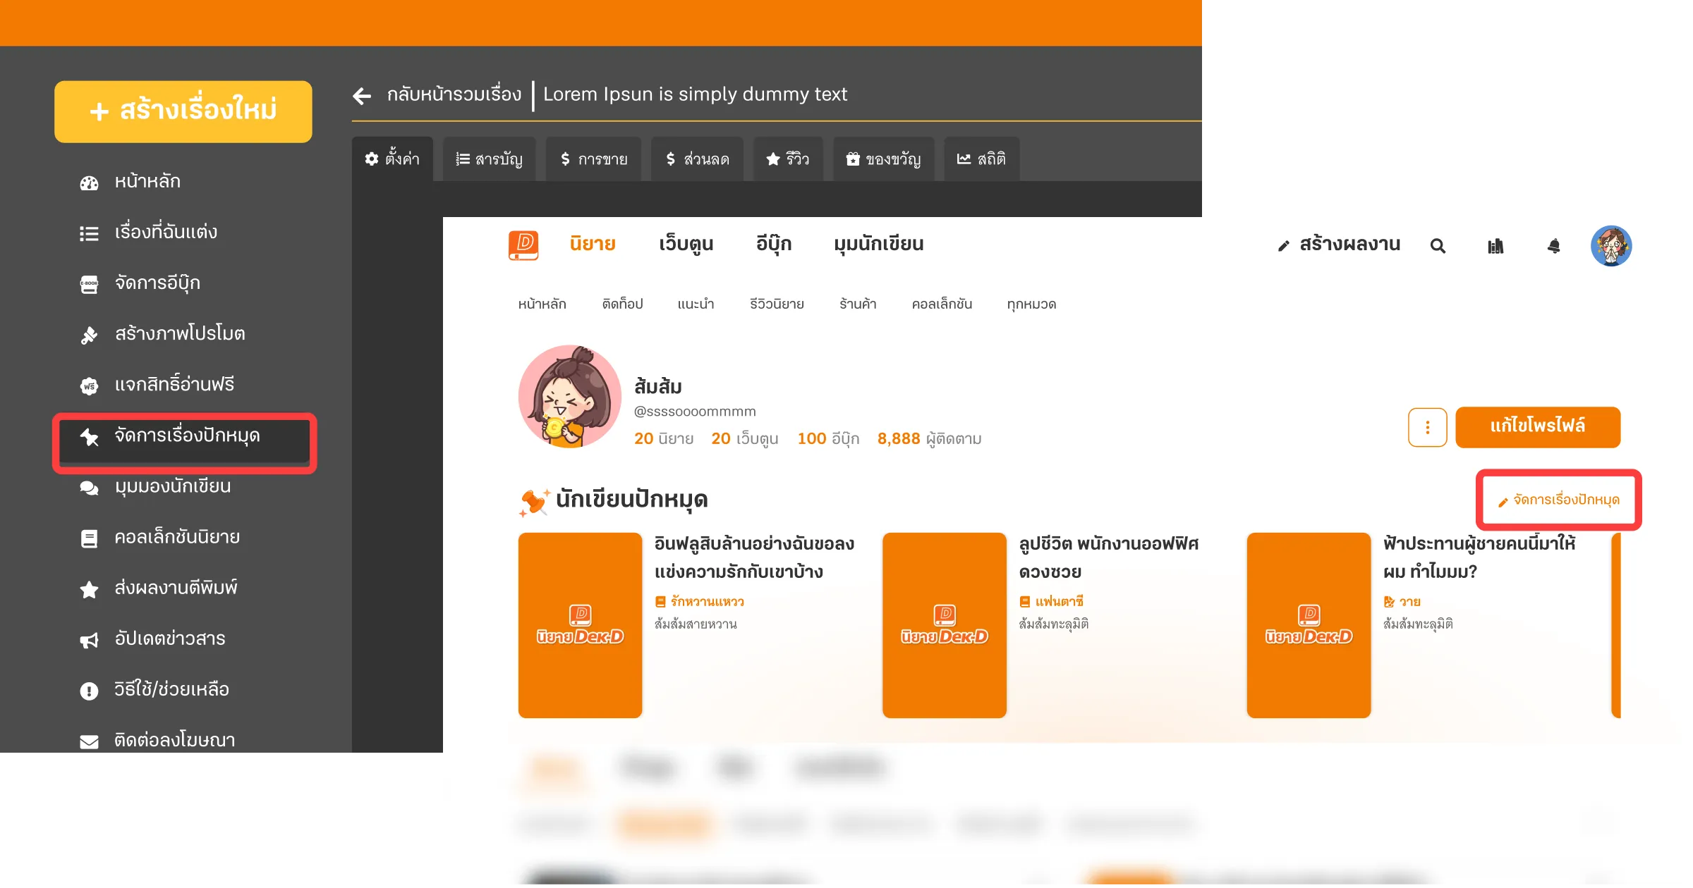Open cover of อินฟลูสิบล้านอย่างฉันขอลงแข่งความรักกับเขาบ้าง
Viewport: 1693px width, 888px height.
pyautogui.click(x=580, y=626)
